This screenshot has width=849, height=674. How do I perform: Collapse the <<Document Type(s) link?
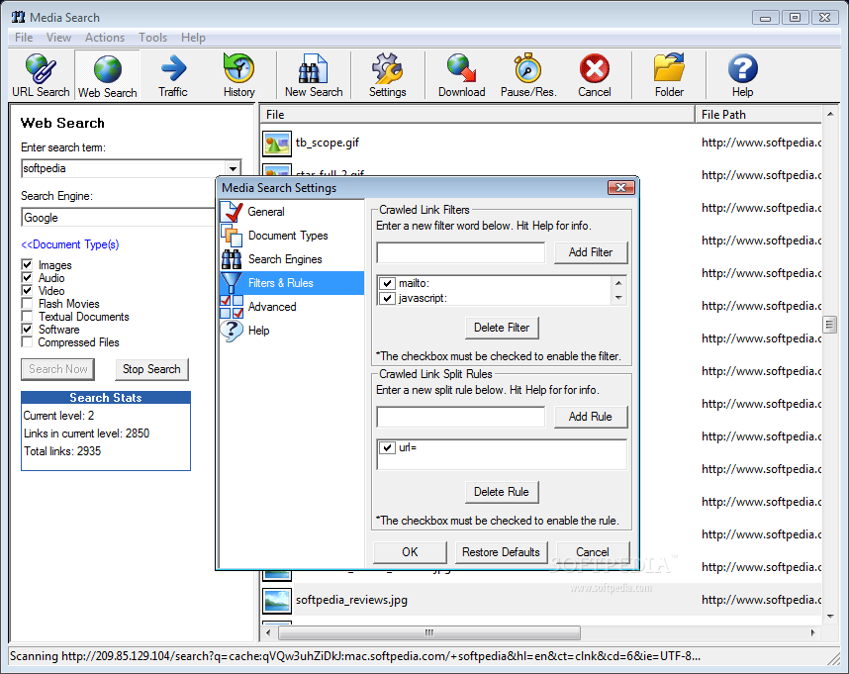pyautogui.click(x=70, y=244)
